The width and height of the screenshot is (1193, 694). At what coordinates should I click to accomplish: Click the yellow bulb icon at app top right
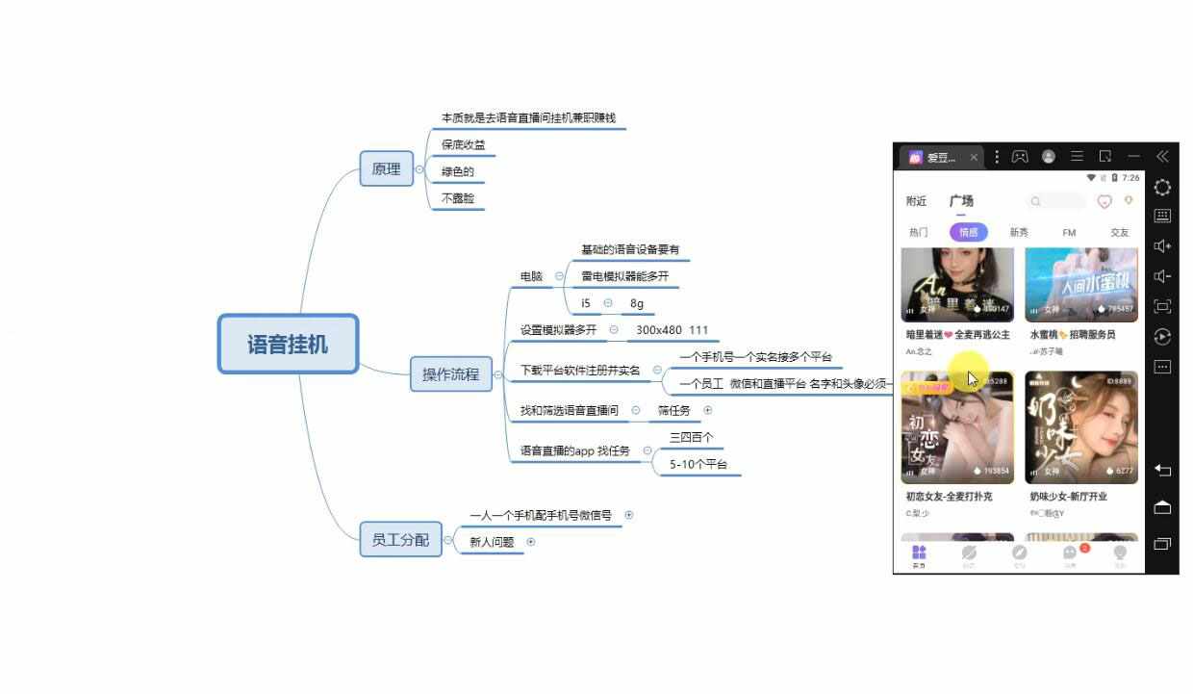(x=1129, y=200)
